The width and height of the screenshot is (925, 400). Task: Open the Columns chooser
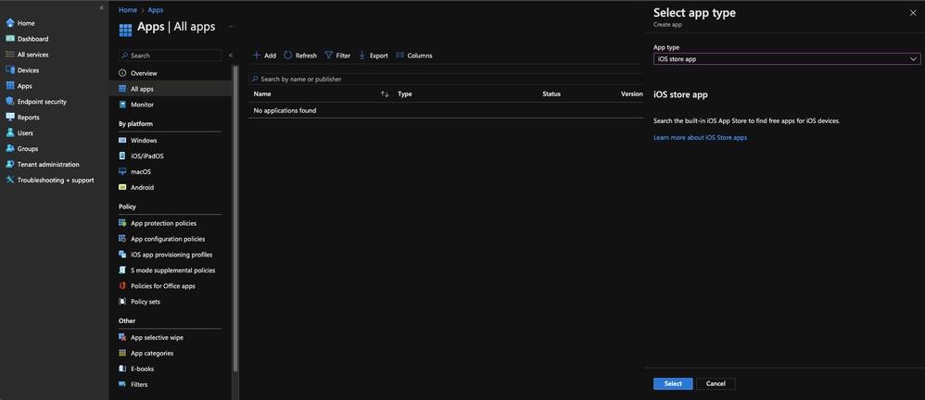[414, 56]
